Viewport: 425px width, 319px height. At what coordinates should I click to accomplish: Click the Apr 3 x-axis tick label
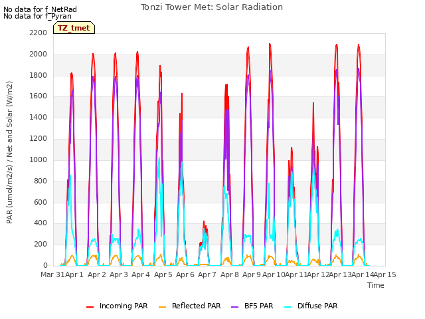coord(119,274)
